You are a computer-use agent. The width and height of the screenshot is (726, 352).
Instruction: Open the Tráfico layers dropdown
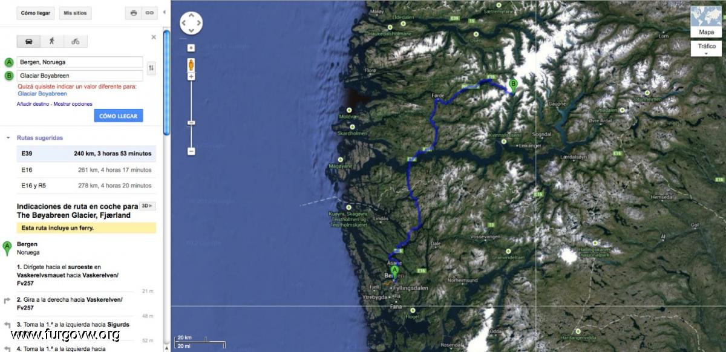click(x=707, y=48)
